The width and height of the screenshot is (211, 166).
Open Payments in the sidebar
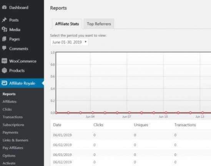(x=10, y=133)
